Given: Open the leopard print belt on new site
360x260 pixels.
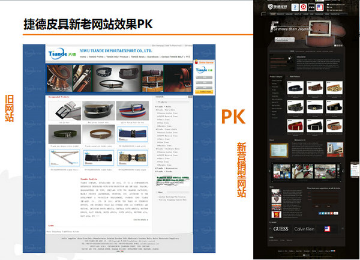Looking at the screenshot, I should coord(334,88).
